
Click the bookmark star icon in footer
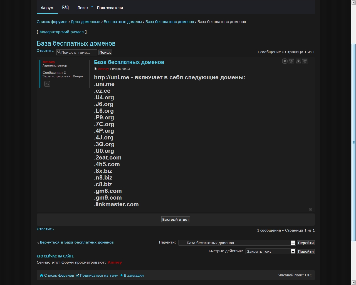121,275
